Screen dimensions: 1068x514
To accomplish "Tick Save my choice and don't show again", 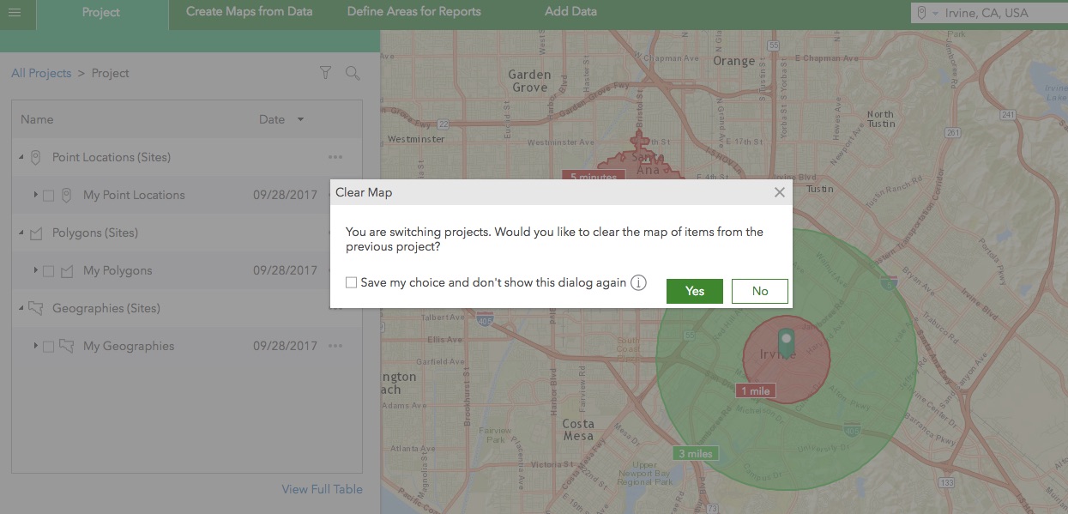I will (x=351, y=282).
